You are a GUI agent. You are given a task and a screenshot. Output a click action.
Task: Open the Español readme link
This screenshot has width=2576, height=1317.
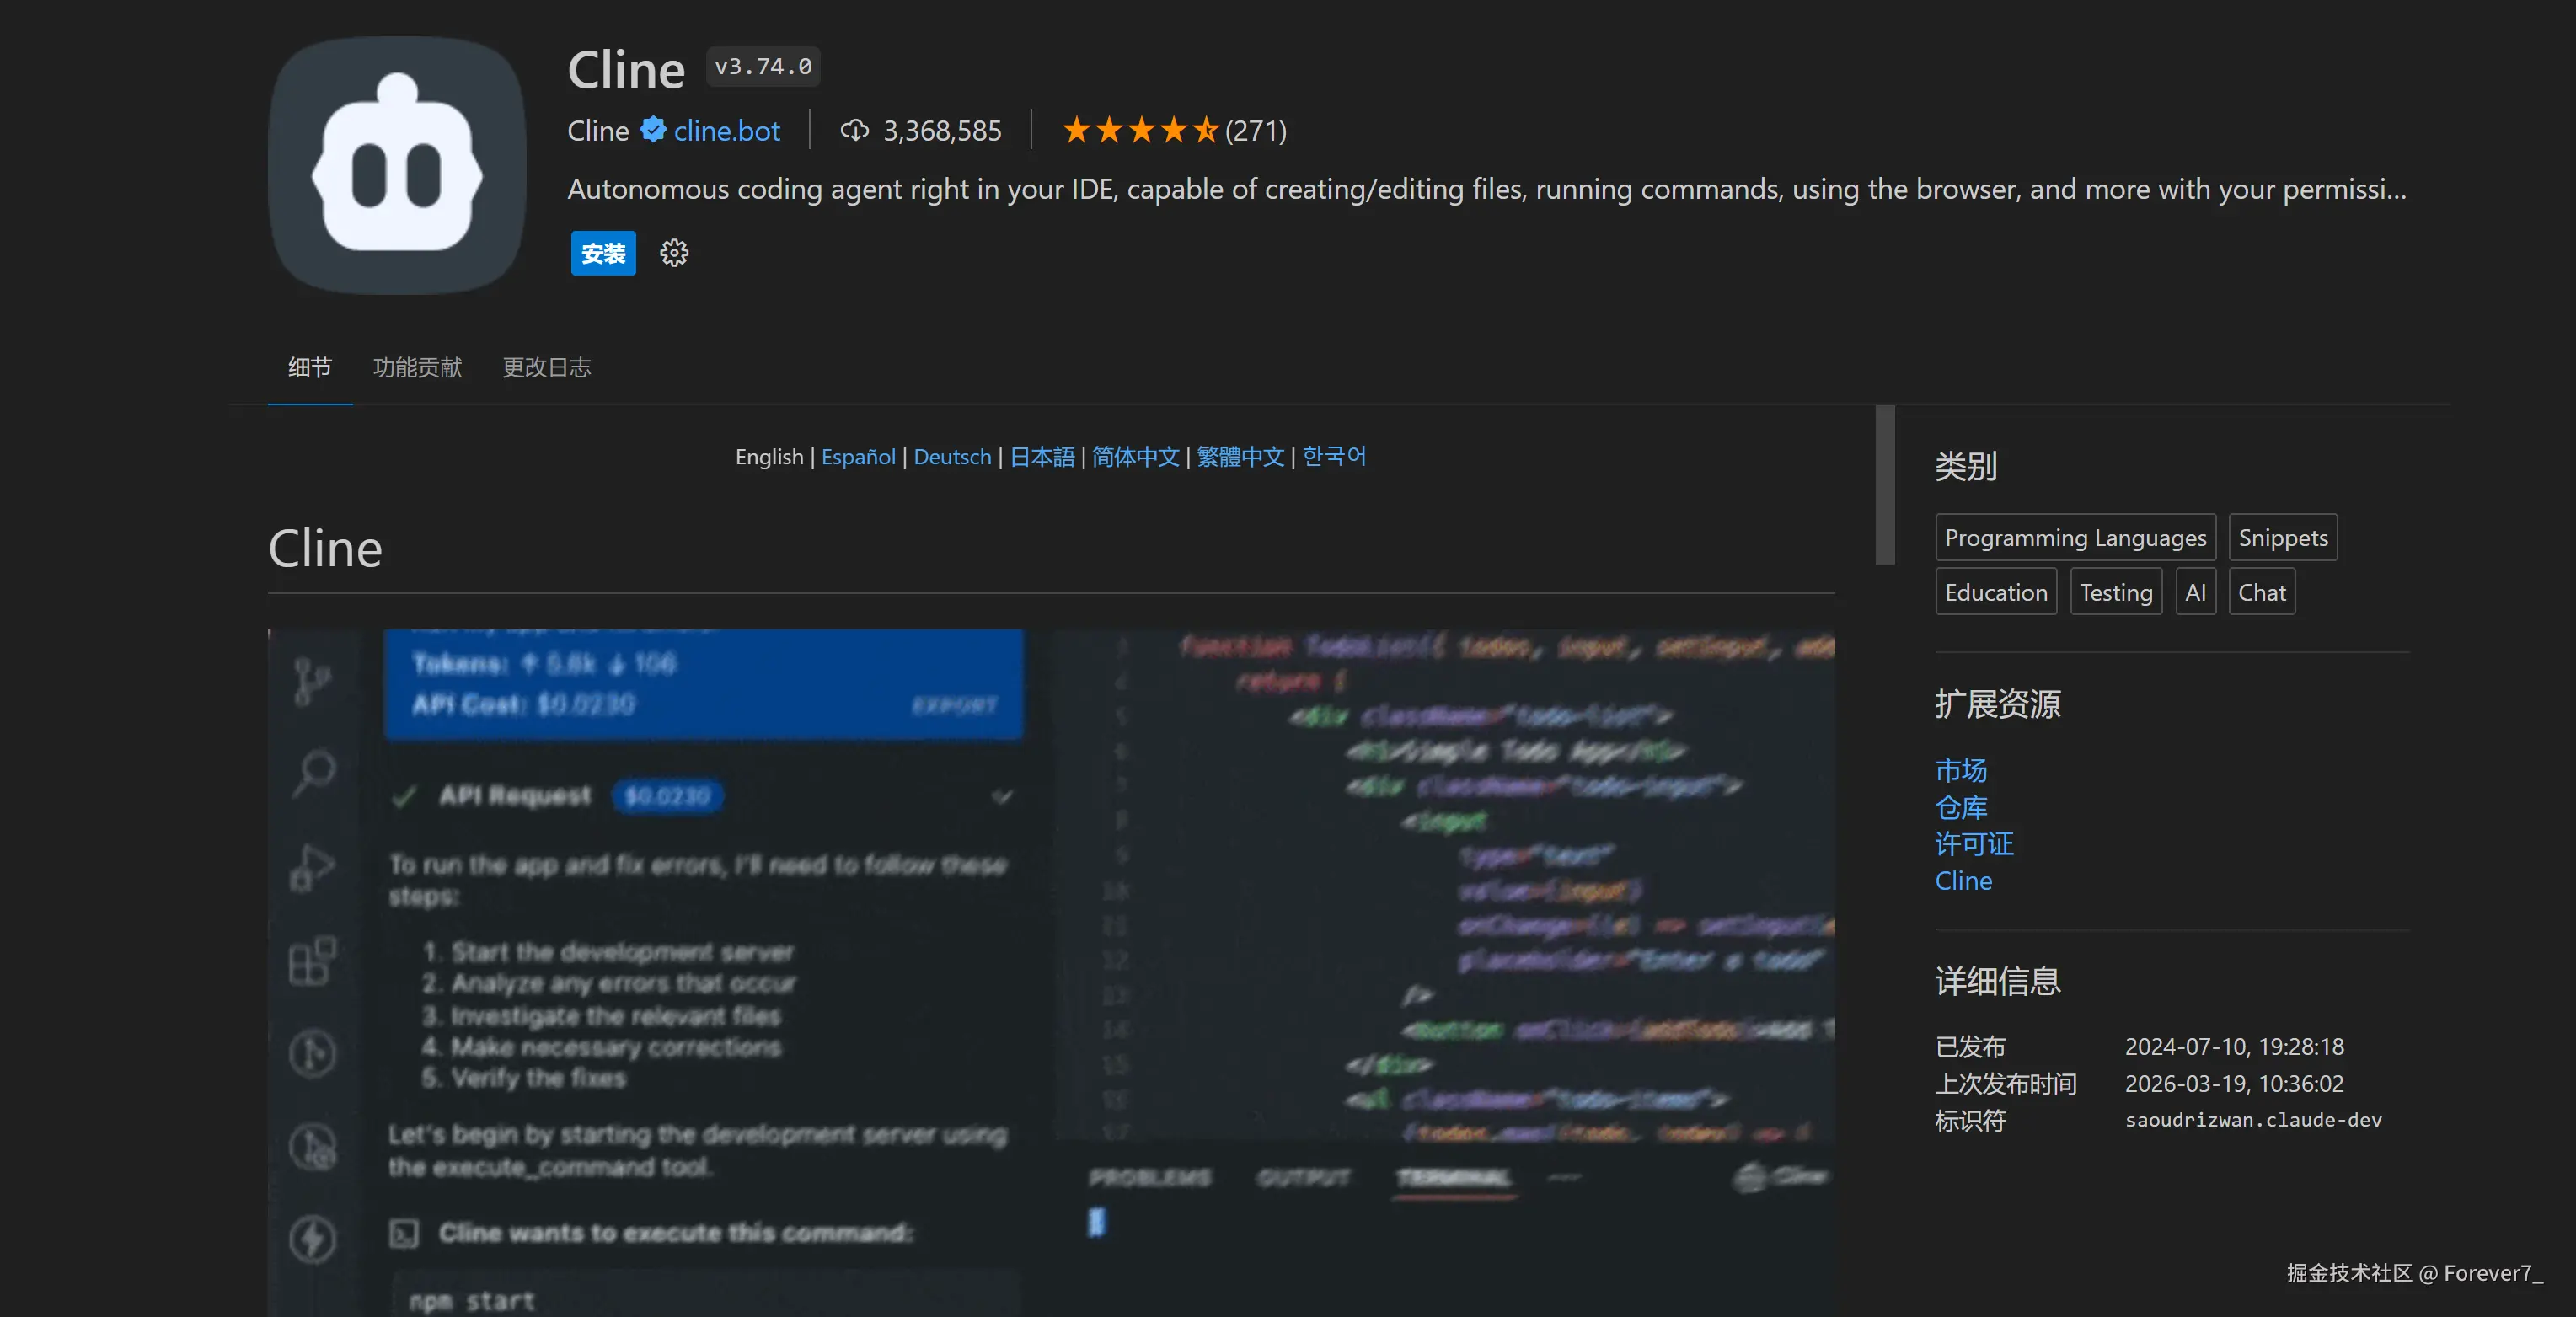pos(858,457)
